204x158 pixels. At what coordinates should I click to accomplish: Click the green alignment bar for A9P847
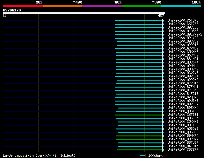pyautogui.click(x=139, y=140)
